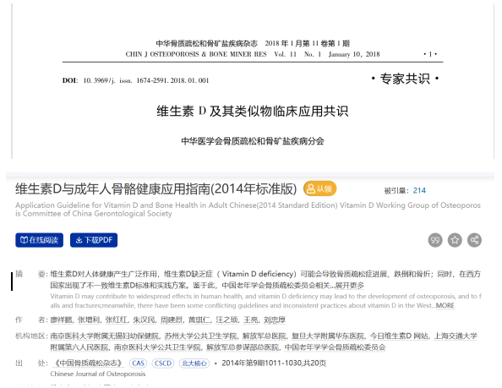Image resolution: width=502 pixels, height=388 pixels.
Task: Click the title 维生素D与成年人骨骼健康应用指南(2014年标准版)
Action: 156,189
